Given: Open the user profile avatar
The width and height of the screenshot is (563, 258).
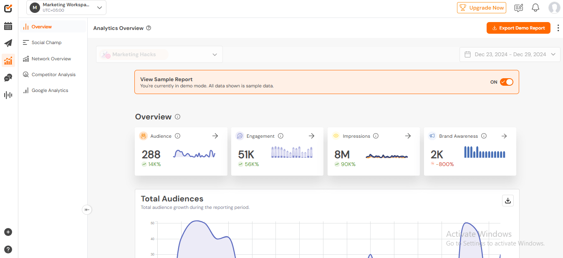Looking at the screenshot, I should click(x=554, y=7).
